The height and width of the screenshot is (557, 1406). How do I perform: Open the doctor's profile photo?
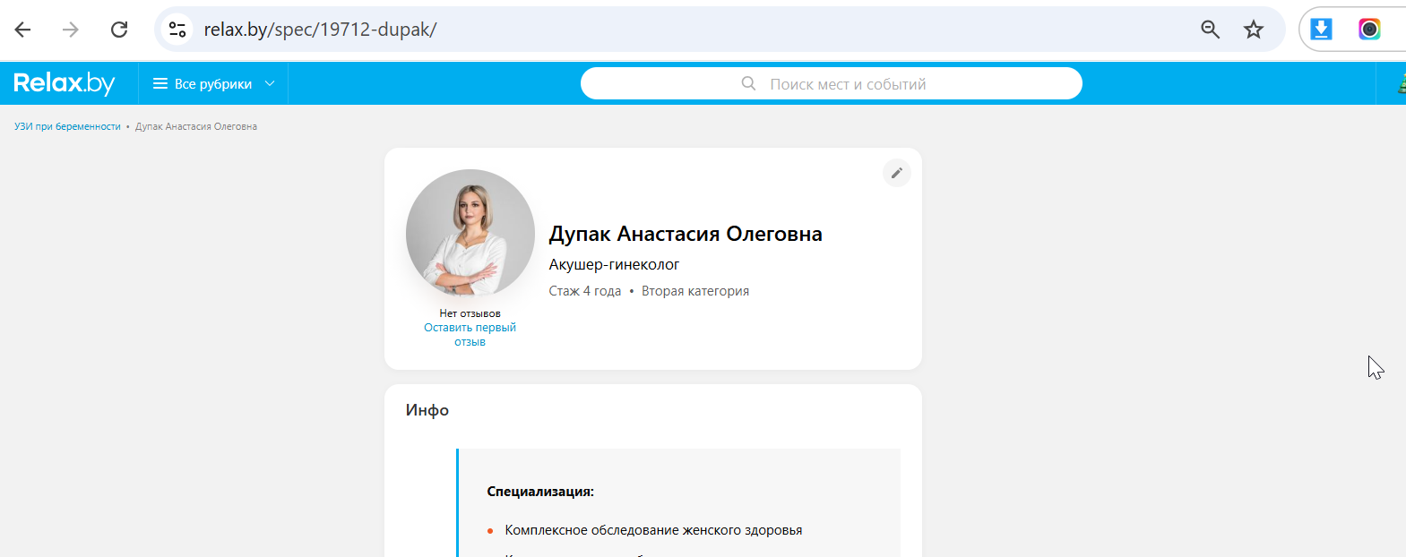[470, 234]
